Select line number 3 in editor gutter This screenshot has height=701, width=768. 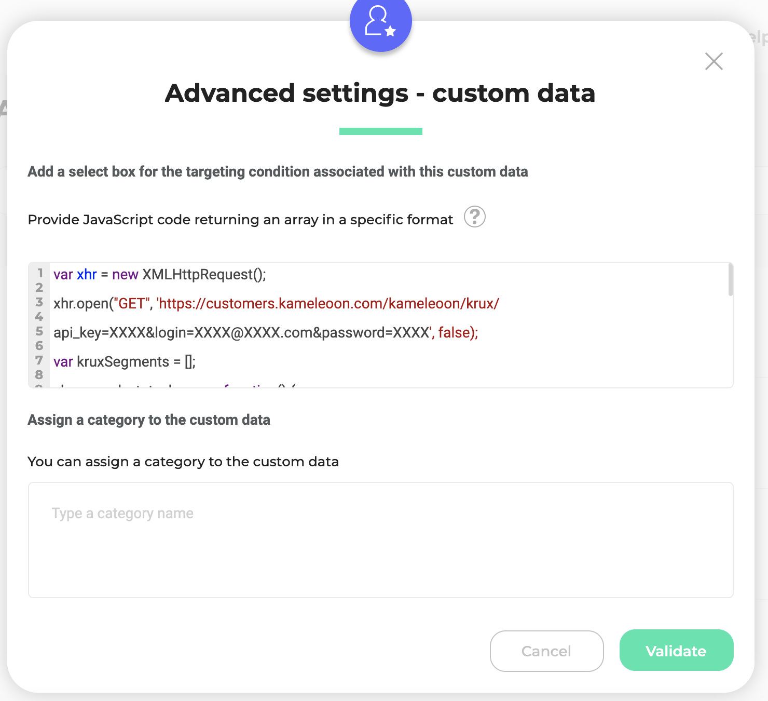(39, 302)
